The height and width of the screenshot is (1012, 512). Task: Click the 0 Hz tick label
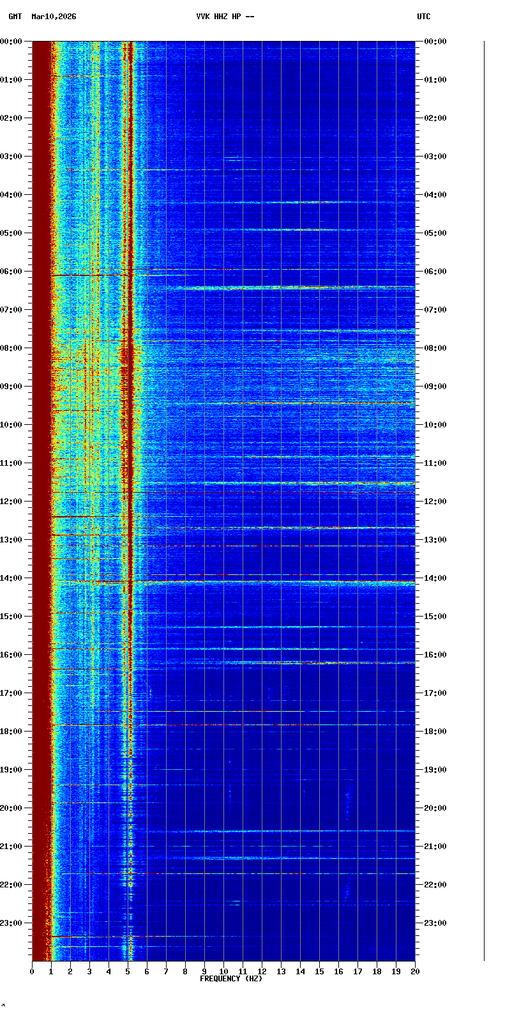(x=32, y=972)
